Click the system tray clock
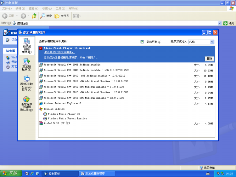The width and height of the screenshot is (236, 177). pos(229,174)
